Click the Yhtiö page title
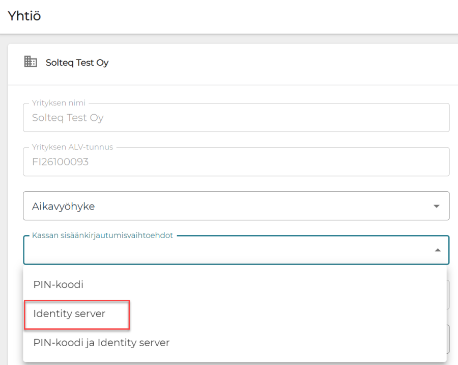The width and height of the screenshot is (458, 365). 24,16
